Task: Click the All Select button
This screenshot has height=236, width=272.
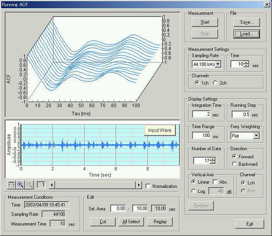Action: tap(131, 222)
